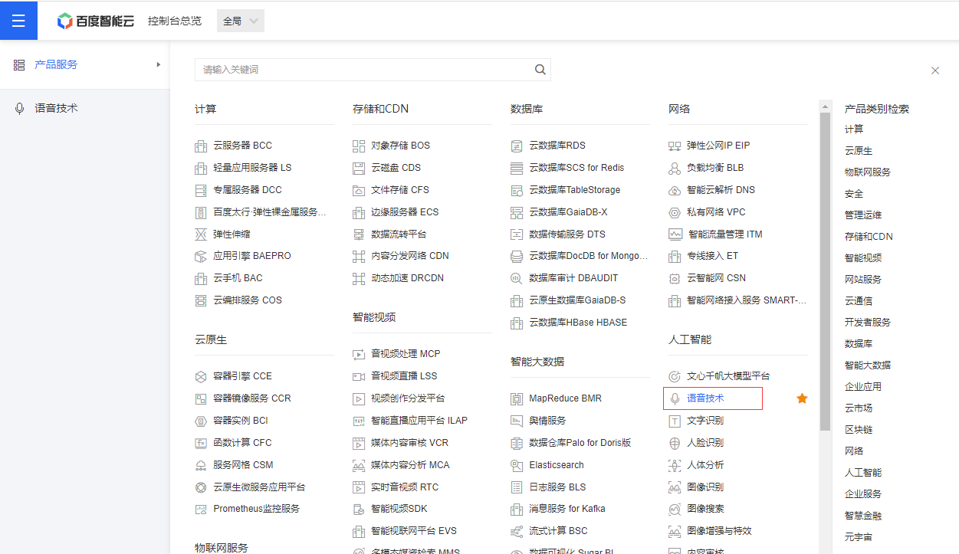Open 云编排服务 COS link
This screenshot has width=959, height=554.
[x=248, y=300]
